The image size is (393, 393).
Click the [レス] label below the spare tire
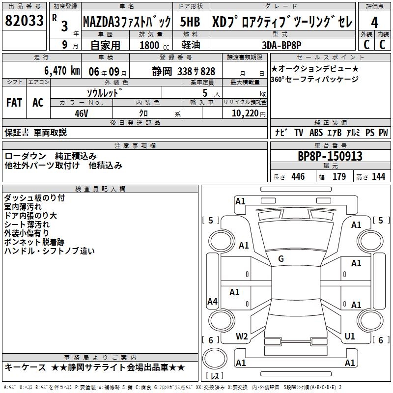click(x=215, y=376)
